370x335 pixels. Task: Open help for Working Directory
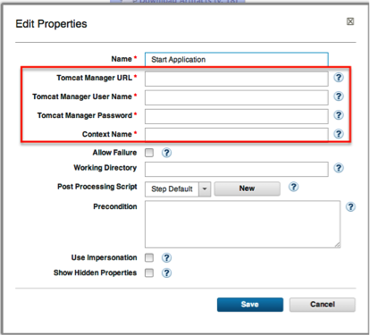(339, 168)
